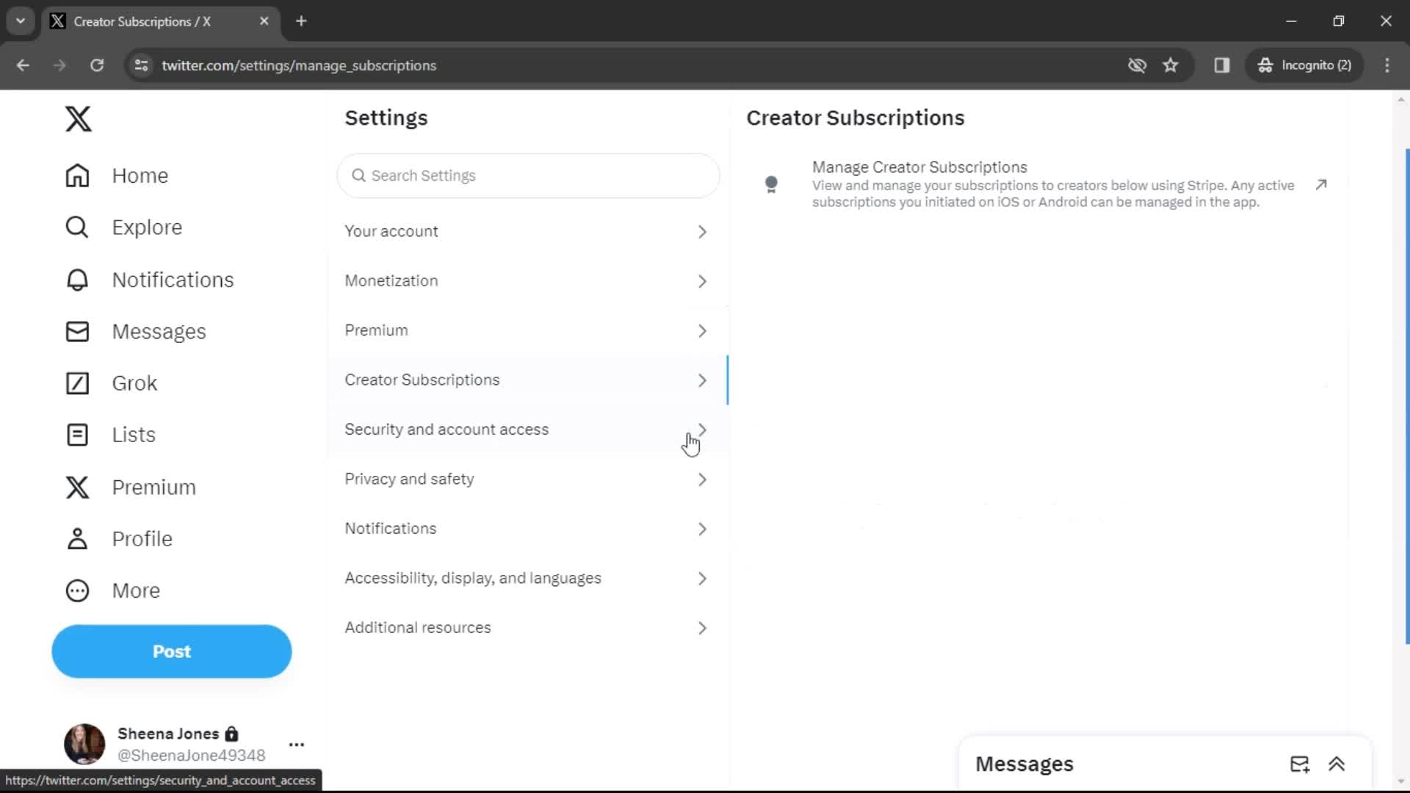Click the Manage Creator Subscriptions title
This screenshot has width=1410, height=793.
[x=919, y=167]
